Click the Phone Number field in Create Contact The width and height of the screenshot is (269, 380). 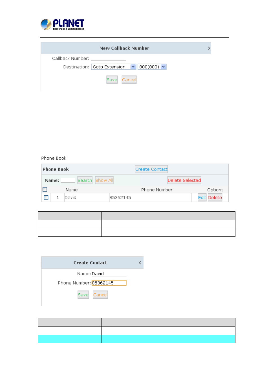[x=109, y=283]
